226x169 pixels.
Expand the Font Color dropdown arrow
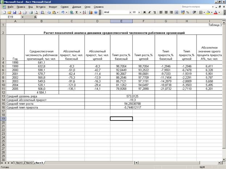219,12
